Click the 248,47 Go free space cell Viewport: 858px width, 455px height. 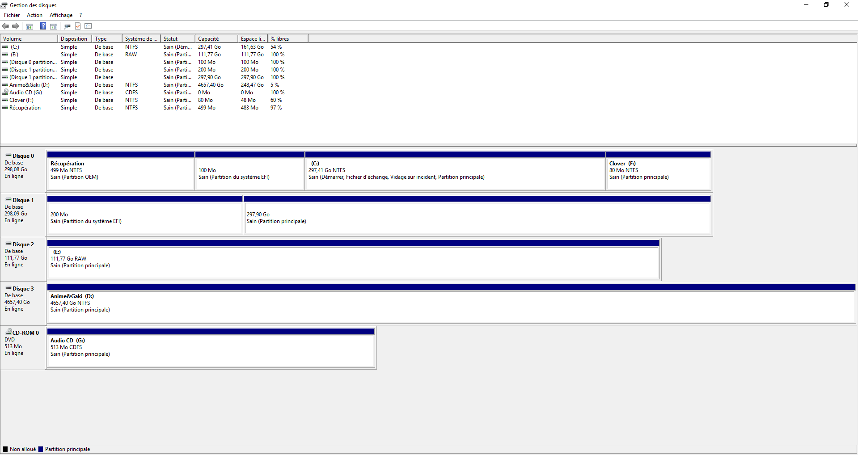(252, 85)
